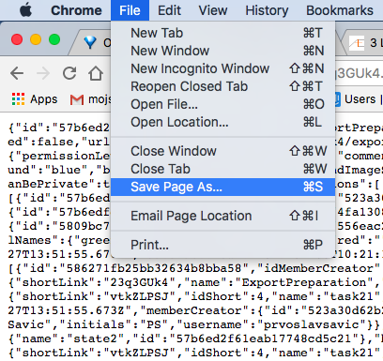This screenshot has width=383, height=361.
Task: Choose Save Page As... option
Action: (222, 187)
